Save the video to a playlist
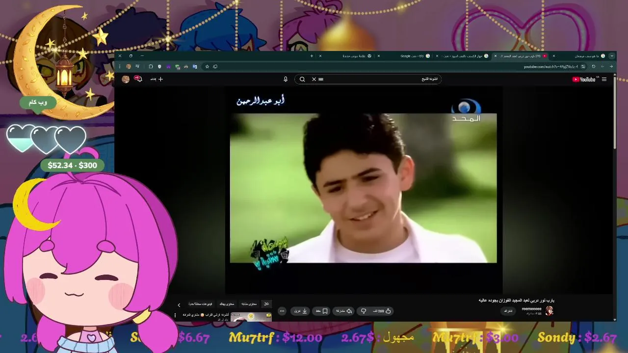628x353 pixels. tap(321, 311)
